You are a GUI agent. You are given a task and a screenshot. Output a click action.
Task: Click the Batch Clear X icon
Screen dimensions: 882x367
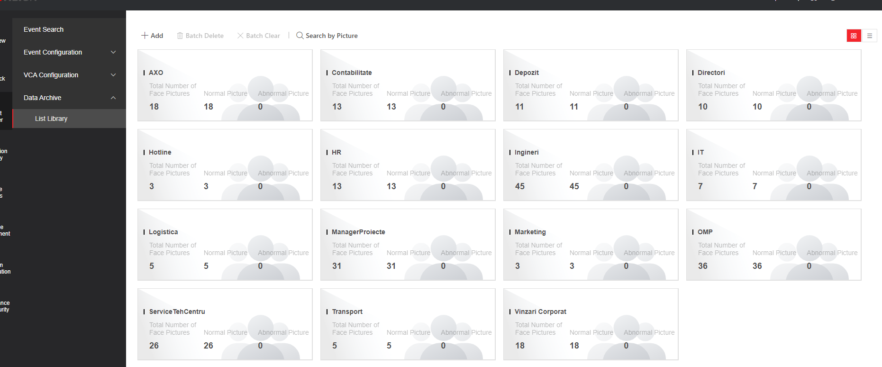click(240, 36)
